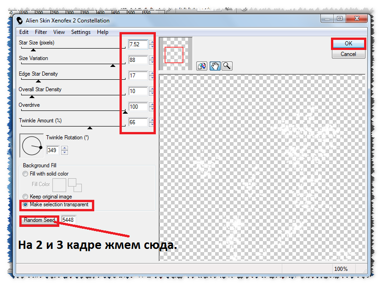Click the Twinkle Rotation spinner arrows
This screenshot has width=382, height=286.
point(64,150)
